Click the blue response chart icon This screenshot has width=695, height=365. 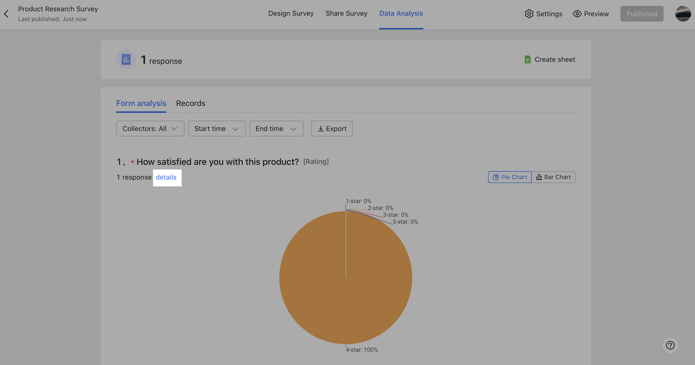(126, 59)
